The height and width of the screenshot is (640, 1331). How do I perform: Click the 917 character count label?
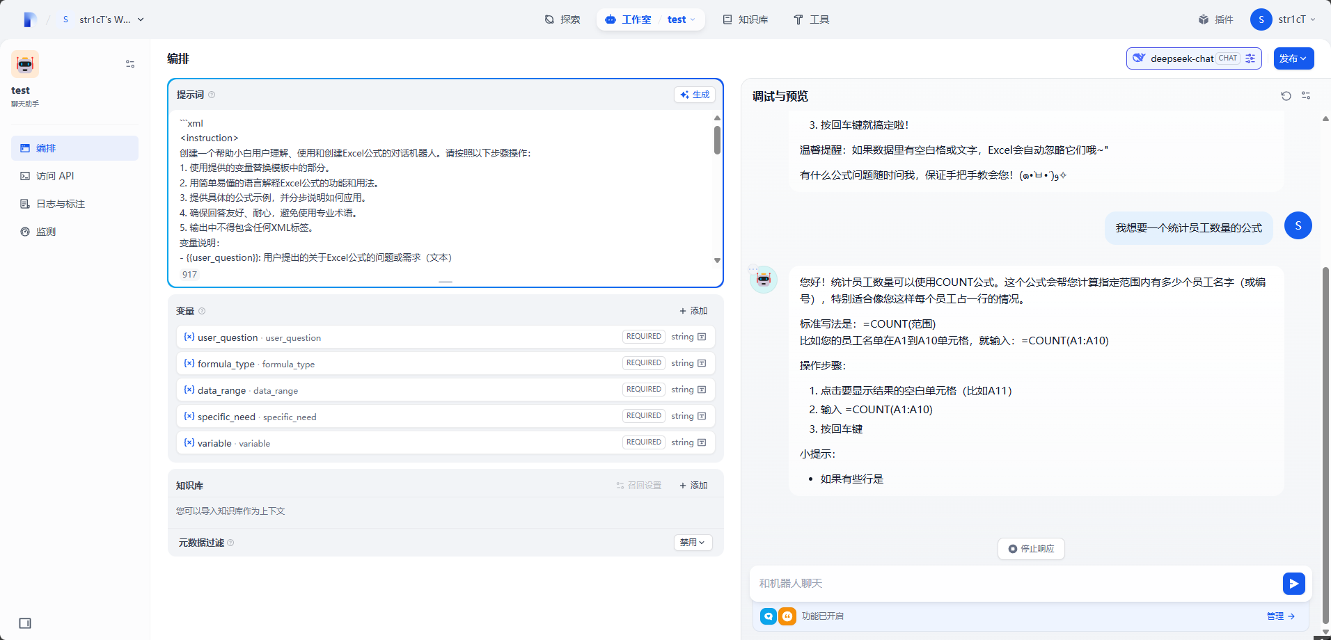pos(189,275)
